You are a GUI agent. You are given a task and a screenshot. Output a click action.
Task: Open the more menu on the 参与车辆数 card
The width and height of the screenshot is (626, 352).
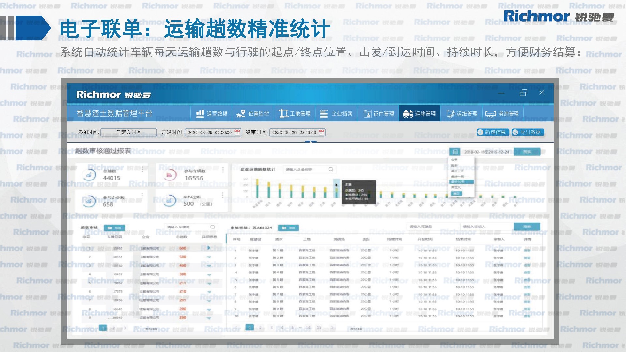coord(223,170)
